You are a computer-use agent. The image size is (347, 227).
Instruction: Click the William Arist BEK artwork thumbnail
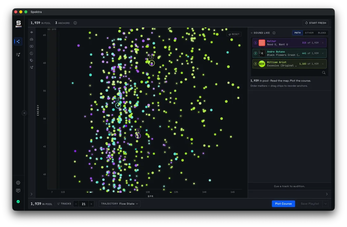tap(262, 64)
